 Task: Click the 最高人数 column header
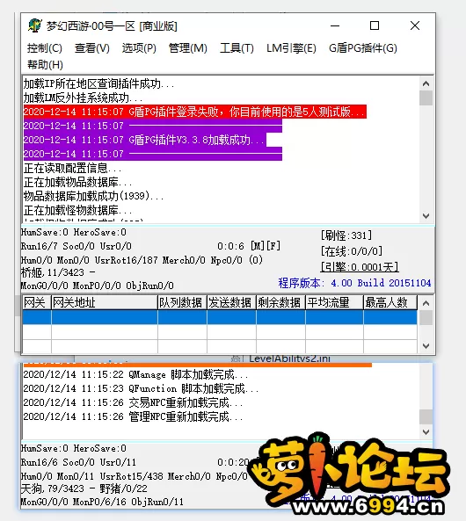pyautogui.click(x=390, y=302)
